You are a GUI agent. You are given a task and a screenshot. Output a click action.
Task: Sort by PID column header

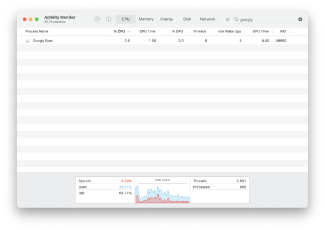282,31
